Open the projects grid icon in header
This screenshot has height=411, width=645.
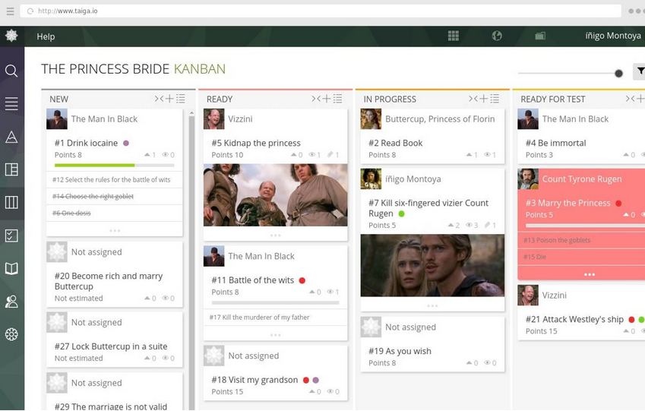[x=454, y=36]
